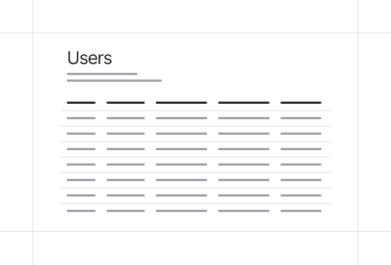The image size is (391, 265).
Task: Select the second column header in table
Action: pos(125,103)
